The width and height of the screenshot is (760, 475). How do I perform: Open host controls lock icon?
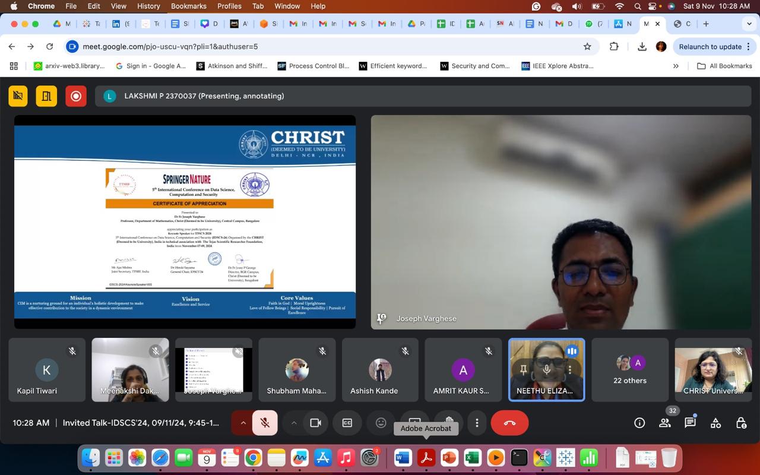pyautogui.click(x=741, y=423)
